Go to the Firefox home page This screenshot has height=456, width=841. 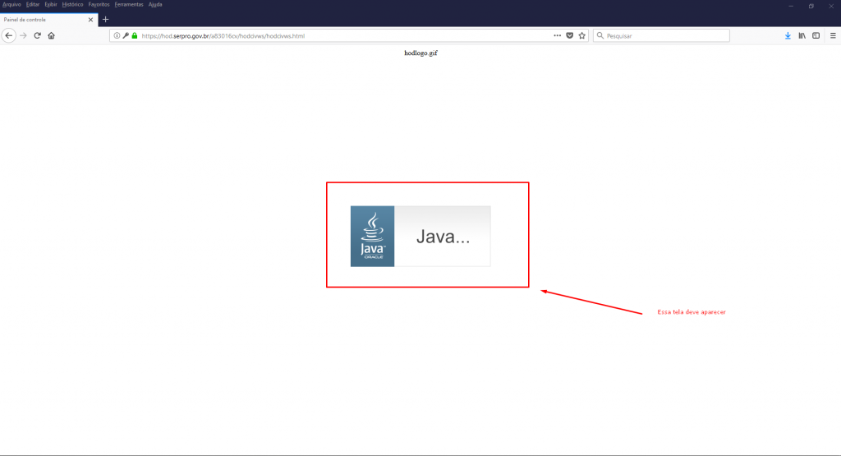51,36
